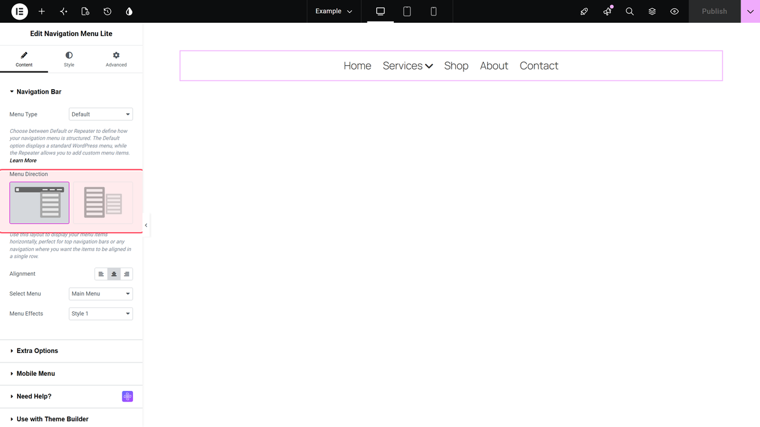This screenshot has width=760, height=427.
Task: Click the Shop menu item in preview
Action: coord(456,66)
